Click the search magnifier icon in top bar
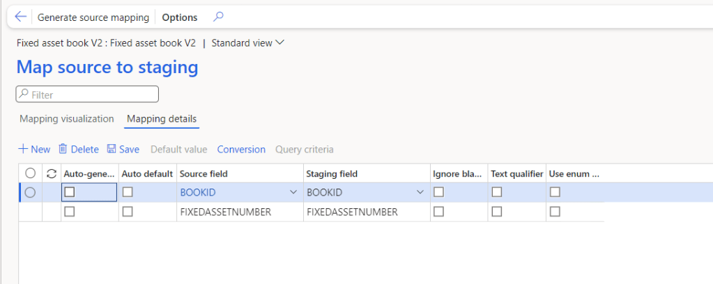 pos(218,17)
